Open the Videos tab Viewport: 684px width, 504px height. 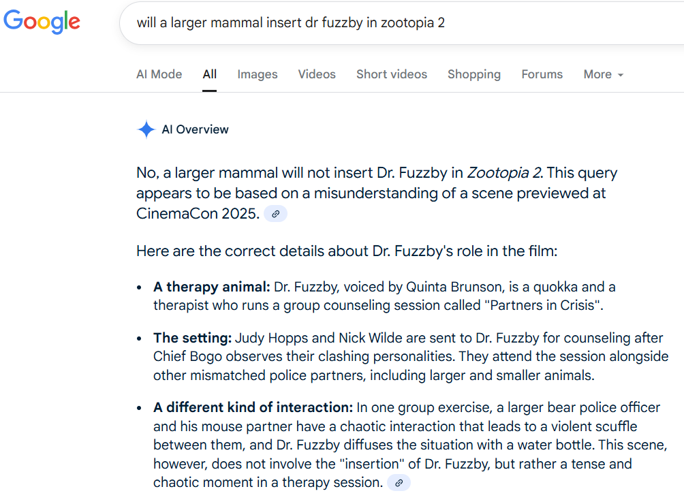coord(317,74)
